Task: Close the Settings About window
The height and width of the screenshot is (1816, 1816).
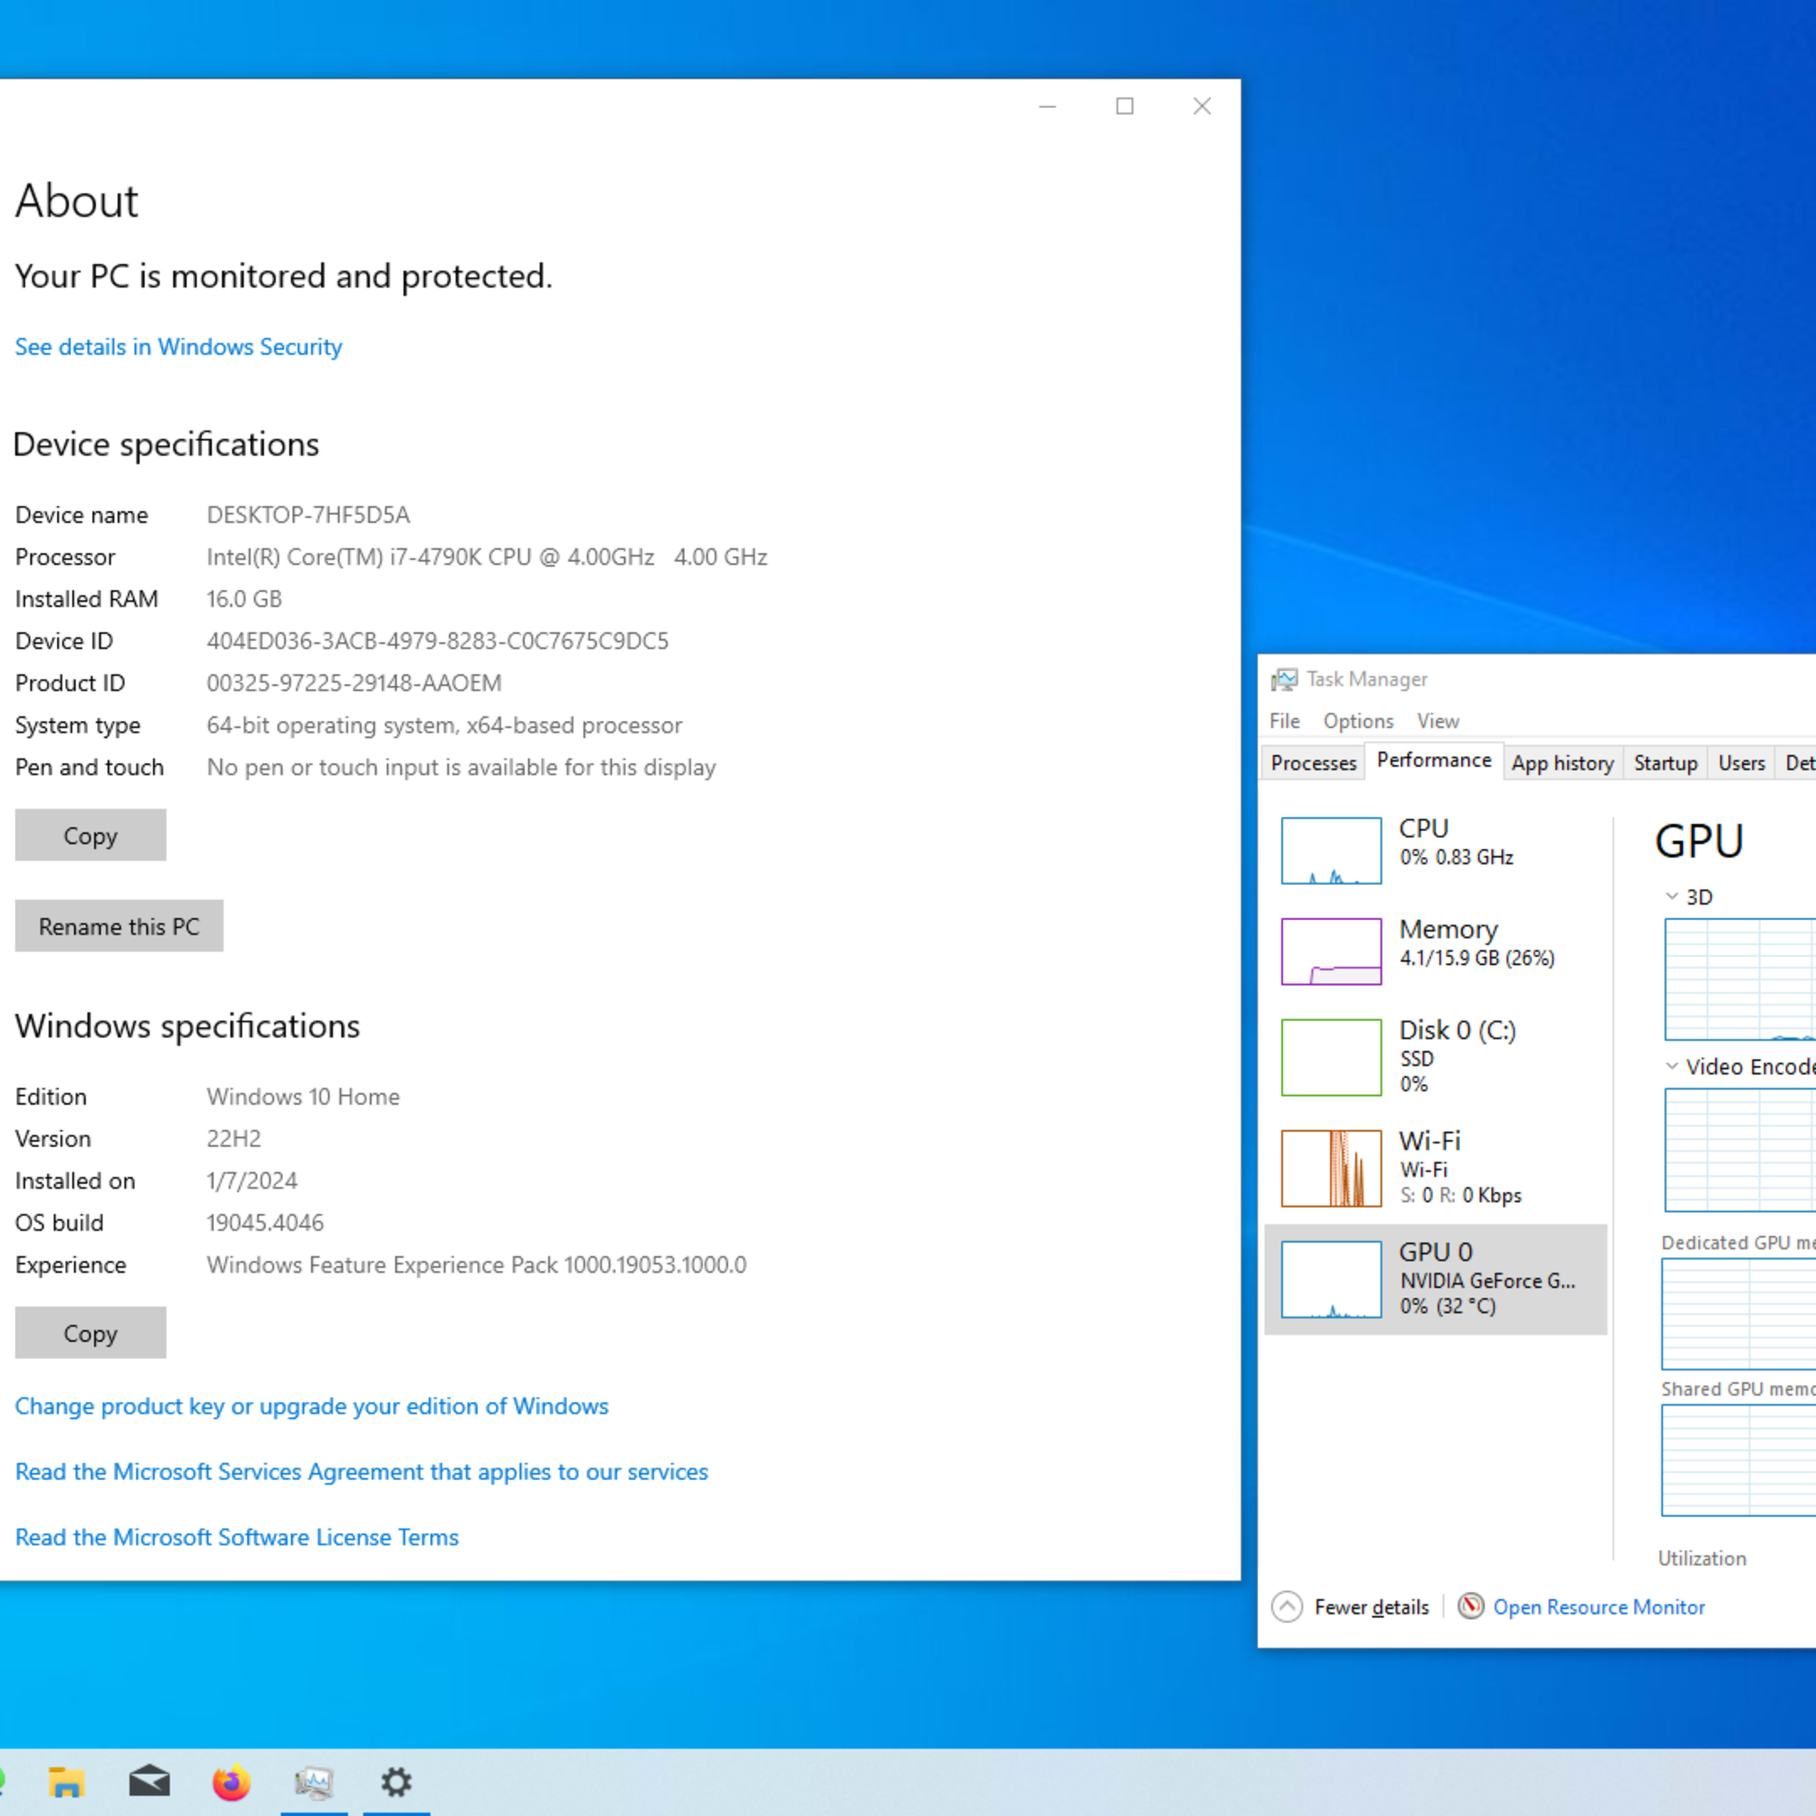Action: 1201,106
